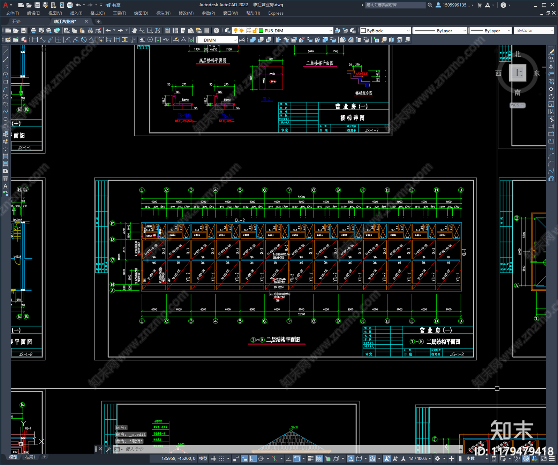Click the white ByBlock color swatch

coord(363,31)
